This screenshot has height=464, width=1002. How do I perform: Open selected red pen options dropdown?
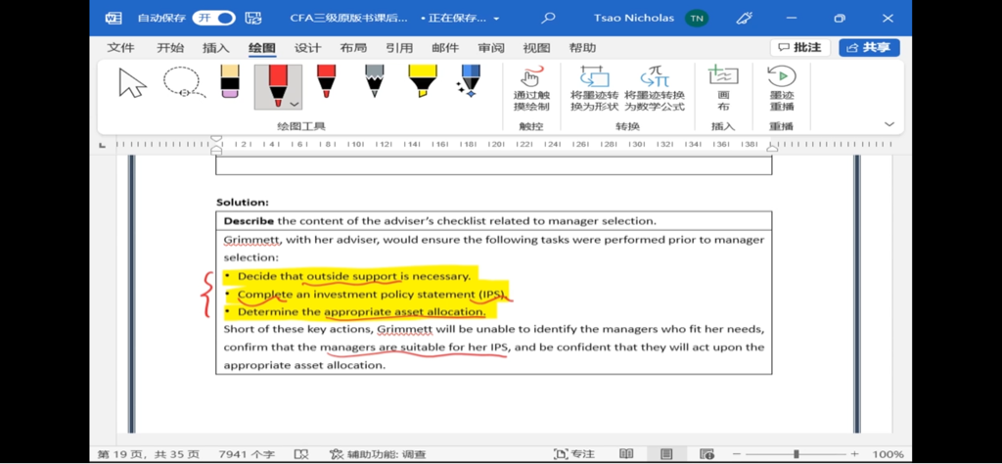coord(295,103)
